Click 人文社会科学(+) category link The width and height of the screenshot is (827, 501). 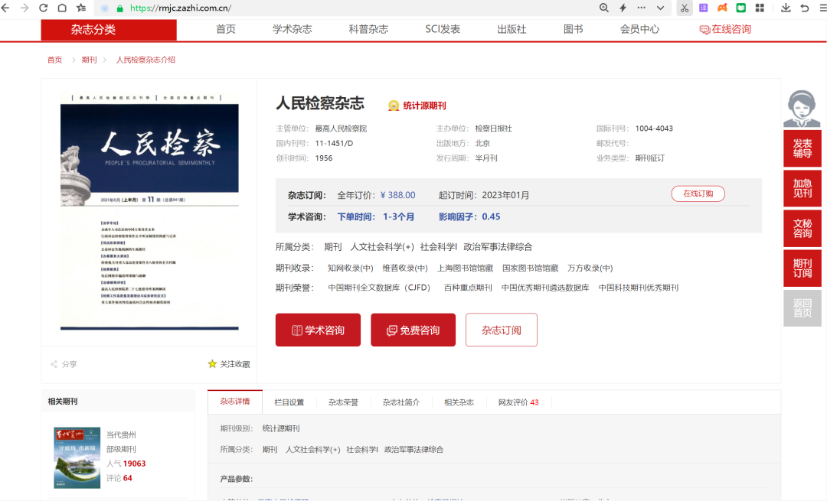point(382,247)
